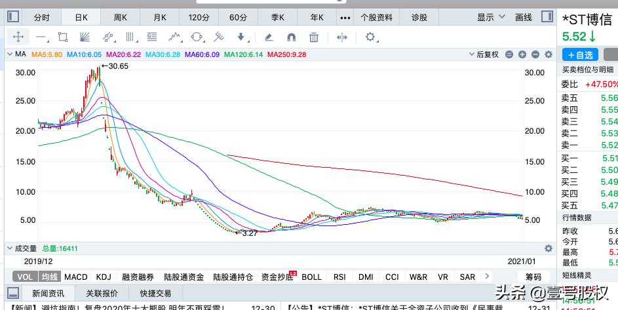Collapse the MA indicator panel chevron
Image resolution: width=618 pixels, height=310 pixels.
coord(10,54)
